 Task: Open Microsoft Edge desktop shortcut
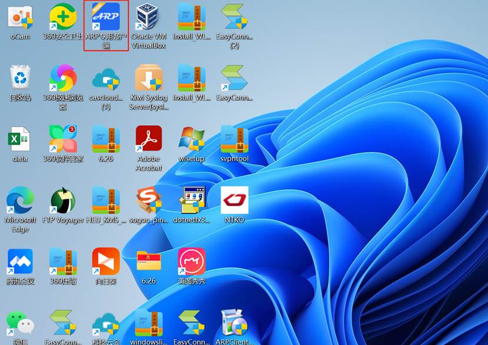[x=20, y=201]
